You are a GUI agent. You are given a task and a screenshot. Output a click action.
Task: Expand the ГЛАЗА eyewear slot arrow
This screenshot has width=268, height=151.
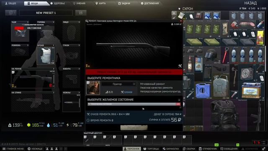79,45
